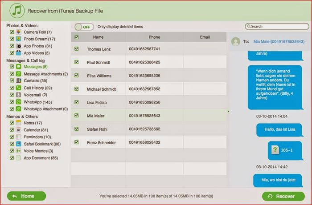312x205 pixels.
Task: Select Safari Bookmark (86) category
Action: coord(42,144)
